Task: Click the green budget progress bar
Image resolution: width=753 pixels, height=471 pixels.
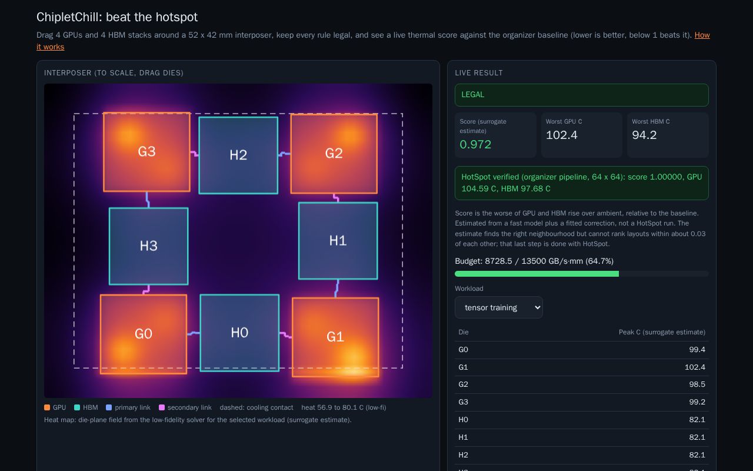Action: click(582, 274)
